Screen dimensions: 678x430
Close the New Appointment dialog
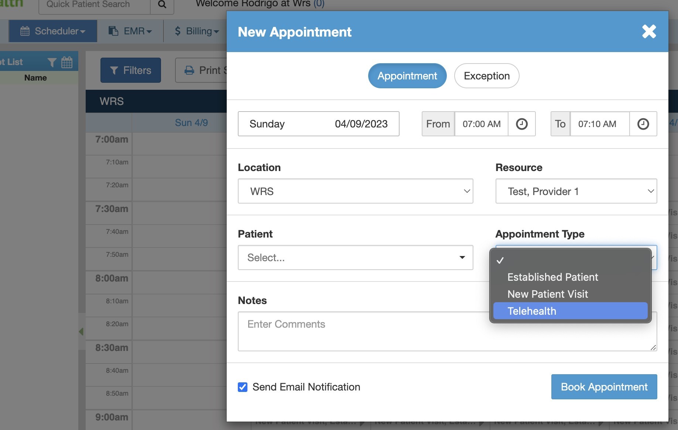(x=649, y=31)
